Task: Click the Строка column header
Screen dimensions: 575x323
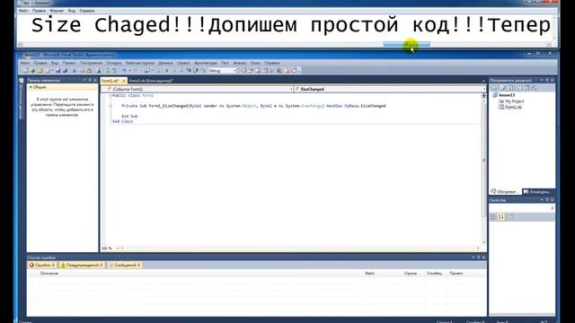Action: tap(411, 274)
